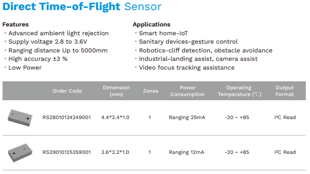Click the Advanced ambient light rejection feature
310x174 pixels.
pyautogui.click(x=58, y=33)
